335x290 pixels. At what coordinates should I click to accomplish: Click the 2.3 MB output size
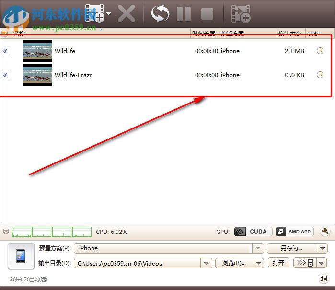(294, 51)
